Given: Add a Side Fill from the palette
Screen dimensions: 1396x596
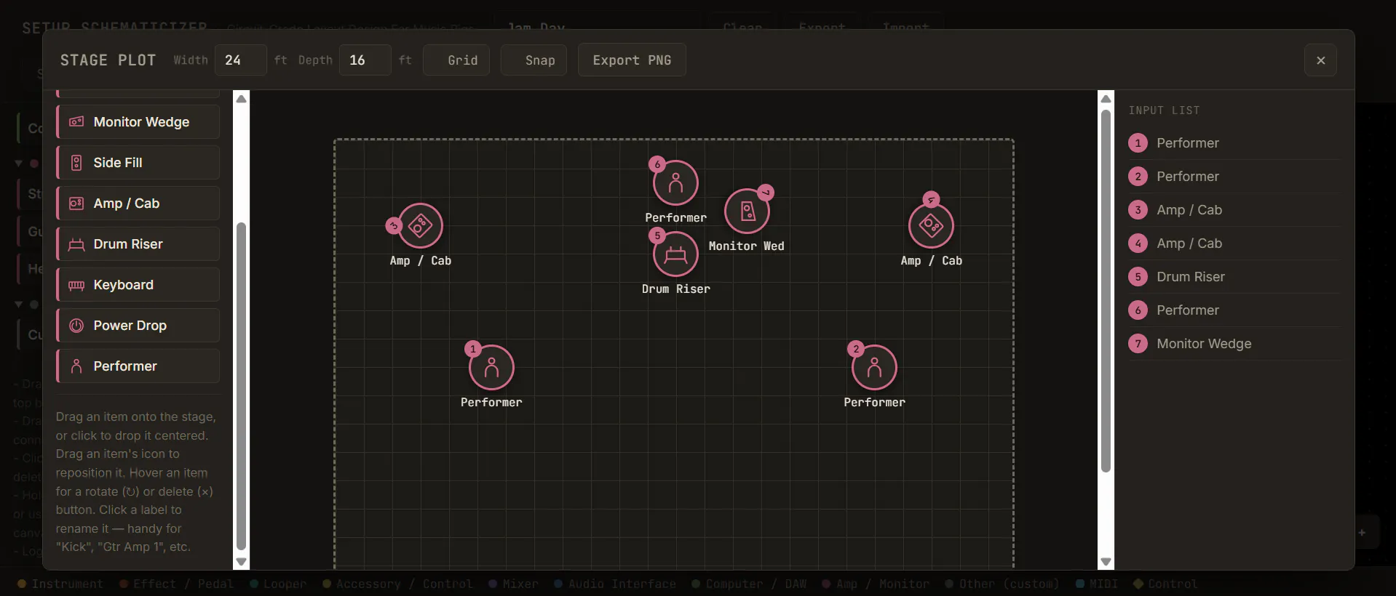Looking at the screenshot, I should pos(138,163).
